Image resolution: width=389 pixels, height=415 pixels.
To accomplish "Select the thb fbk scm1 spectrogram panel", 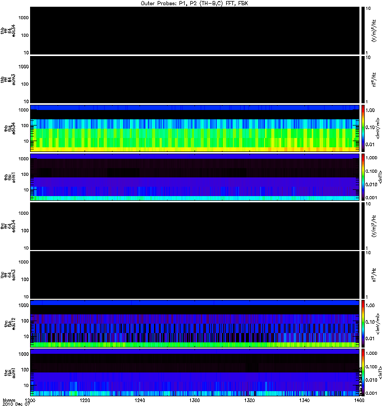I will 195,177.
